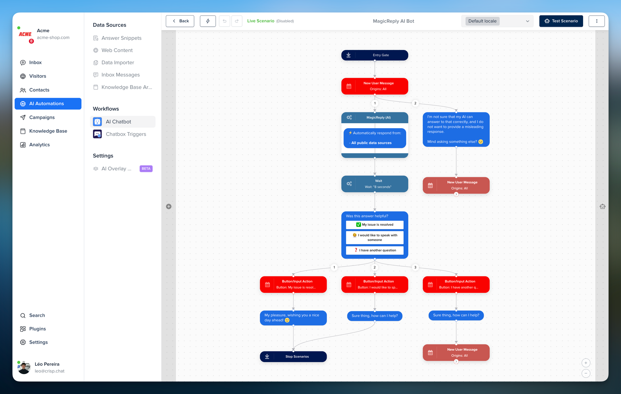Open Answer Snippets data source
This screenshot has width=621, height=394.
121,38
